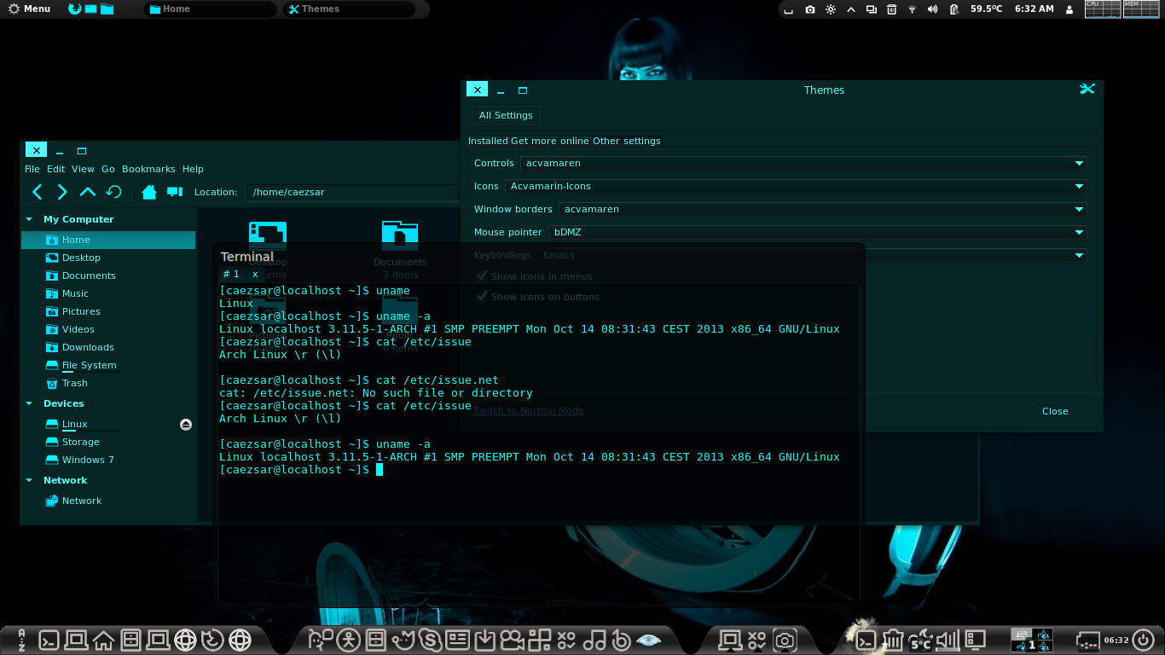Open the Controls theme dropdown
This screenshot has height=655, width=1165.
click(803, 163)
